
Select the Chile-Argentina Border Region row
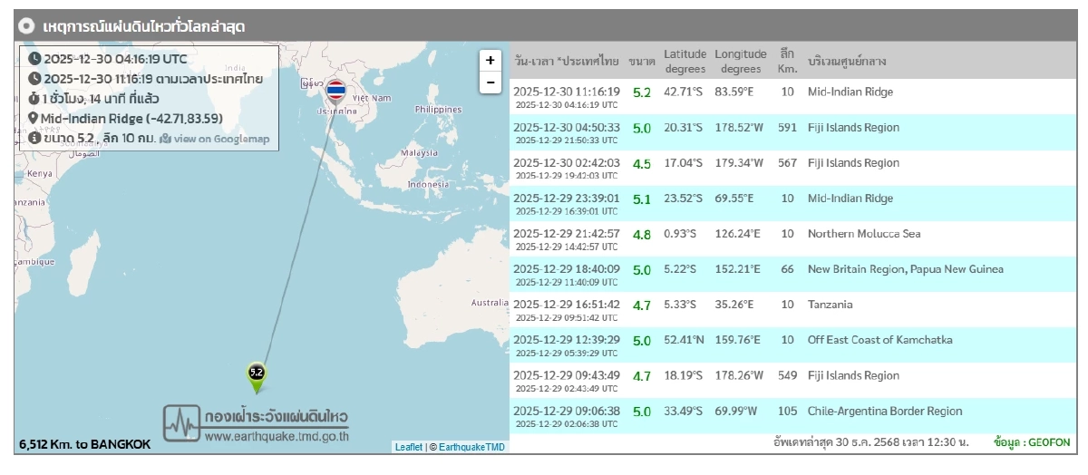pos(780,411)
